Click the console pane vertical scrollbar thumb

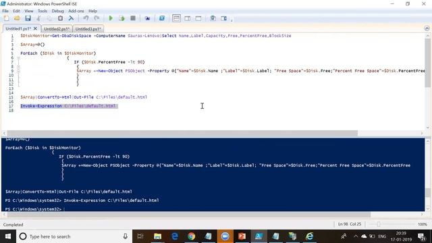point(427,192)
